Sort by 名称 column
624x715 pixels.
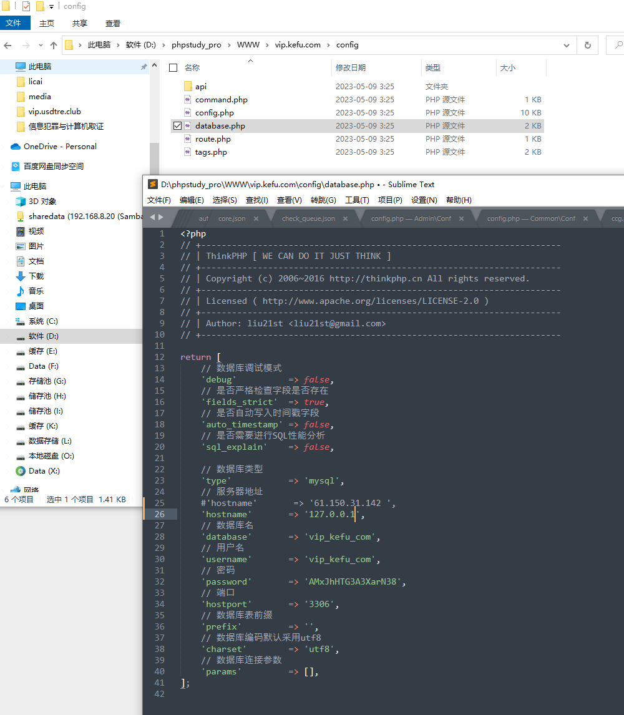tap(192, 67)
